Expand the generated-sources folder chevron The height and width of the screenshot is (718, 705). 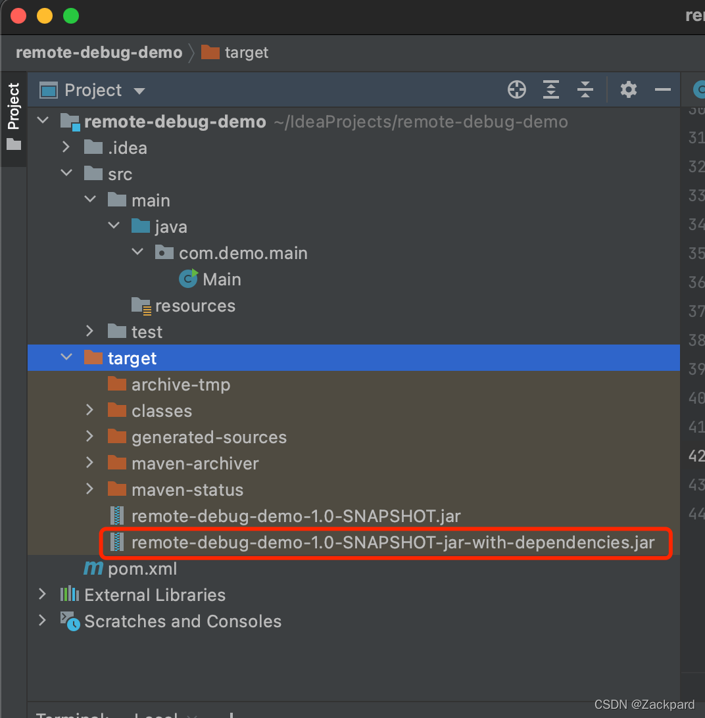click(x=90, y=437)
